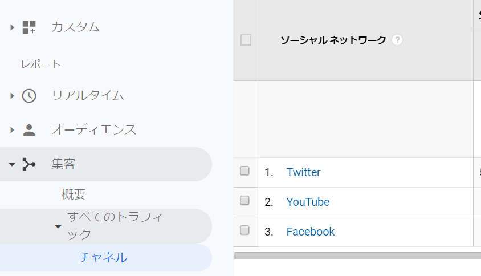The image size is (481, 276).
Task: Sort by ソーシャル ネットワーク column header
Action: click(x=333, y=40)
